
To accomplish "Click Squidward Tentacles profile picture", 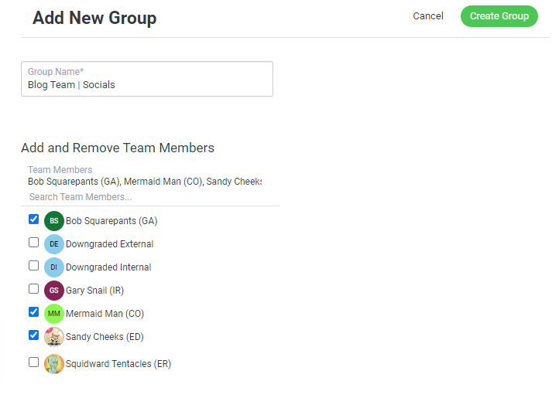I will [54, 364].
